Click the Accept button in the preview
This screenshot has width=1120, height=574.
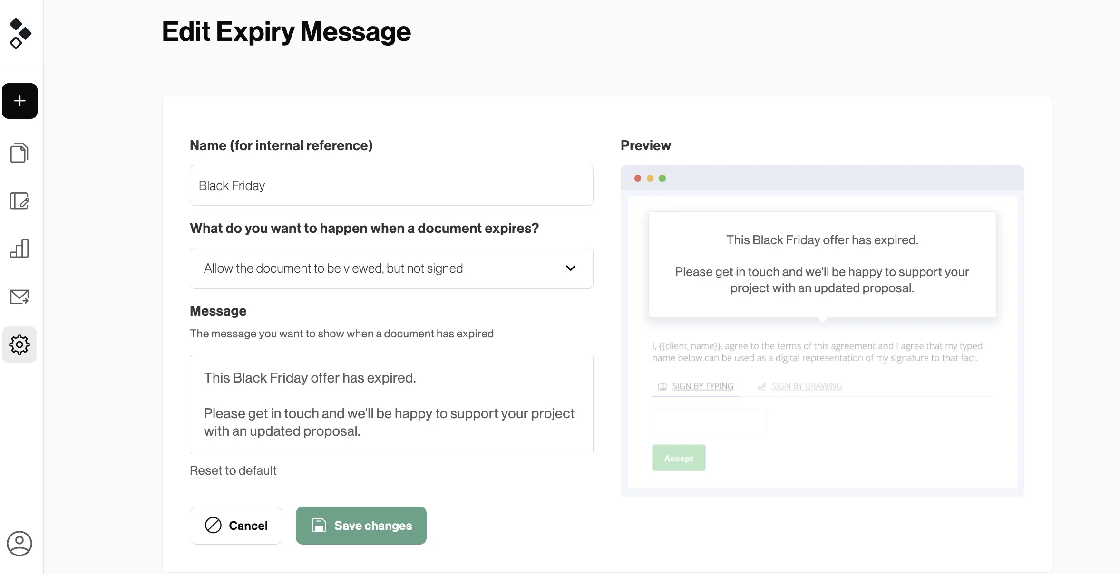click(678, 458)
